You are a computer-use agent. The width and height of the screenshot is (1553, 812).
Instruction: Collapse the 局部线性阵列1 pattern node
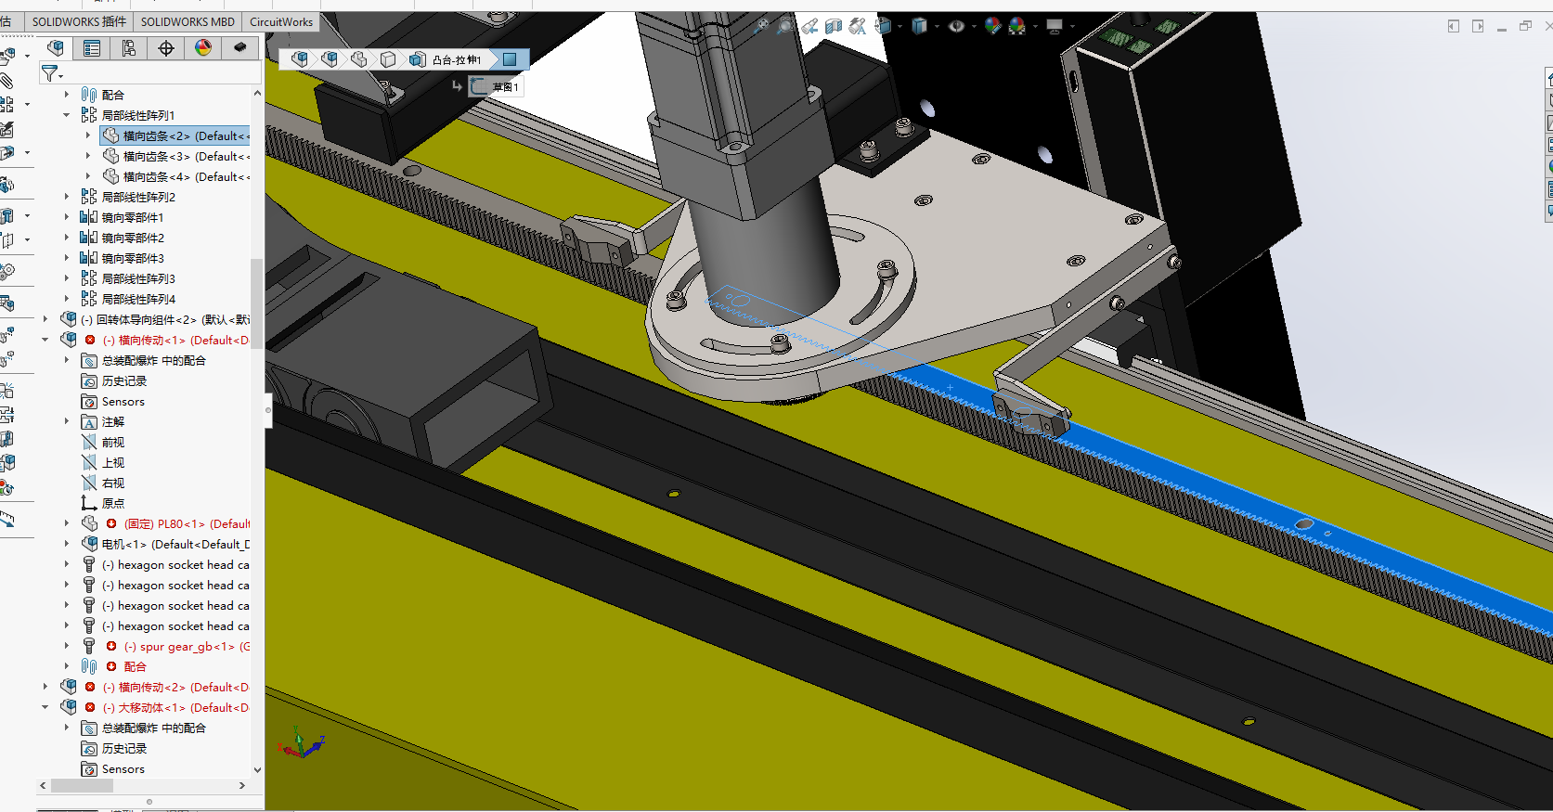click(66, 115)
